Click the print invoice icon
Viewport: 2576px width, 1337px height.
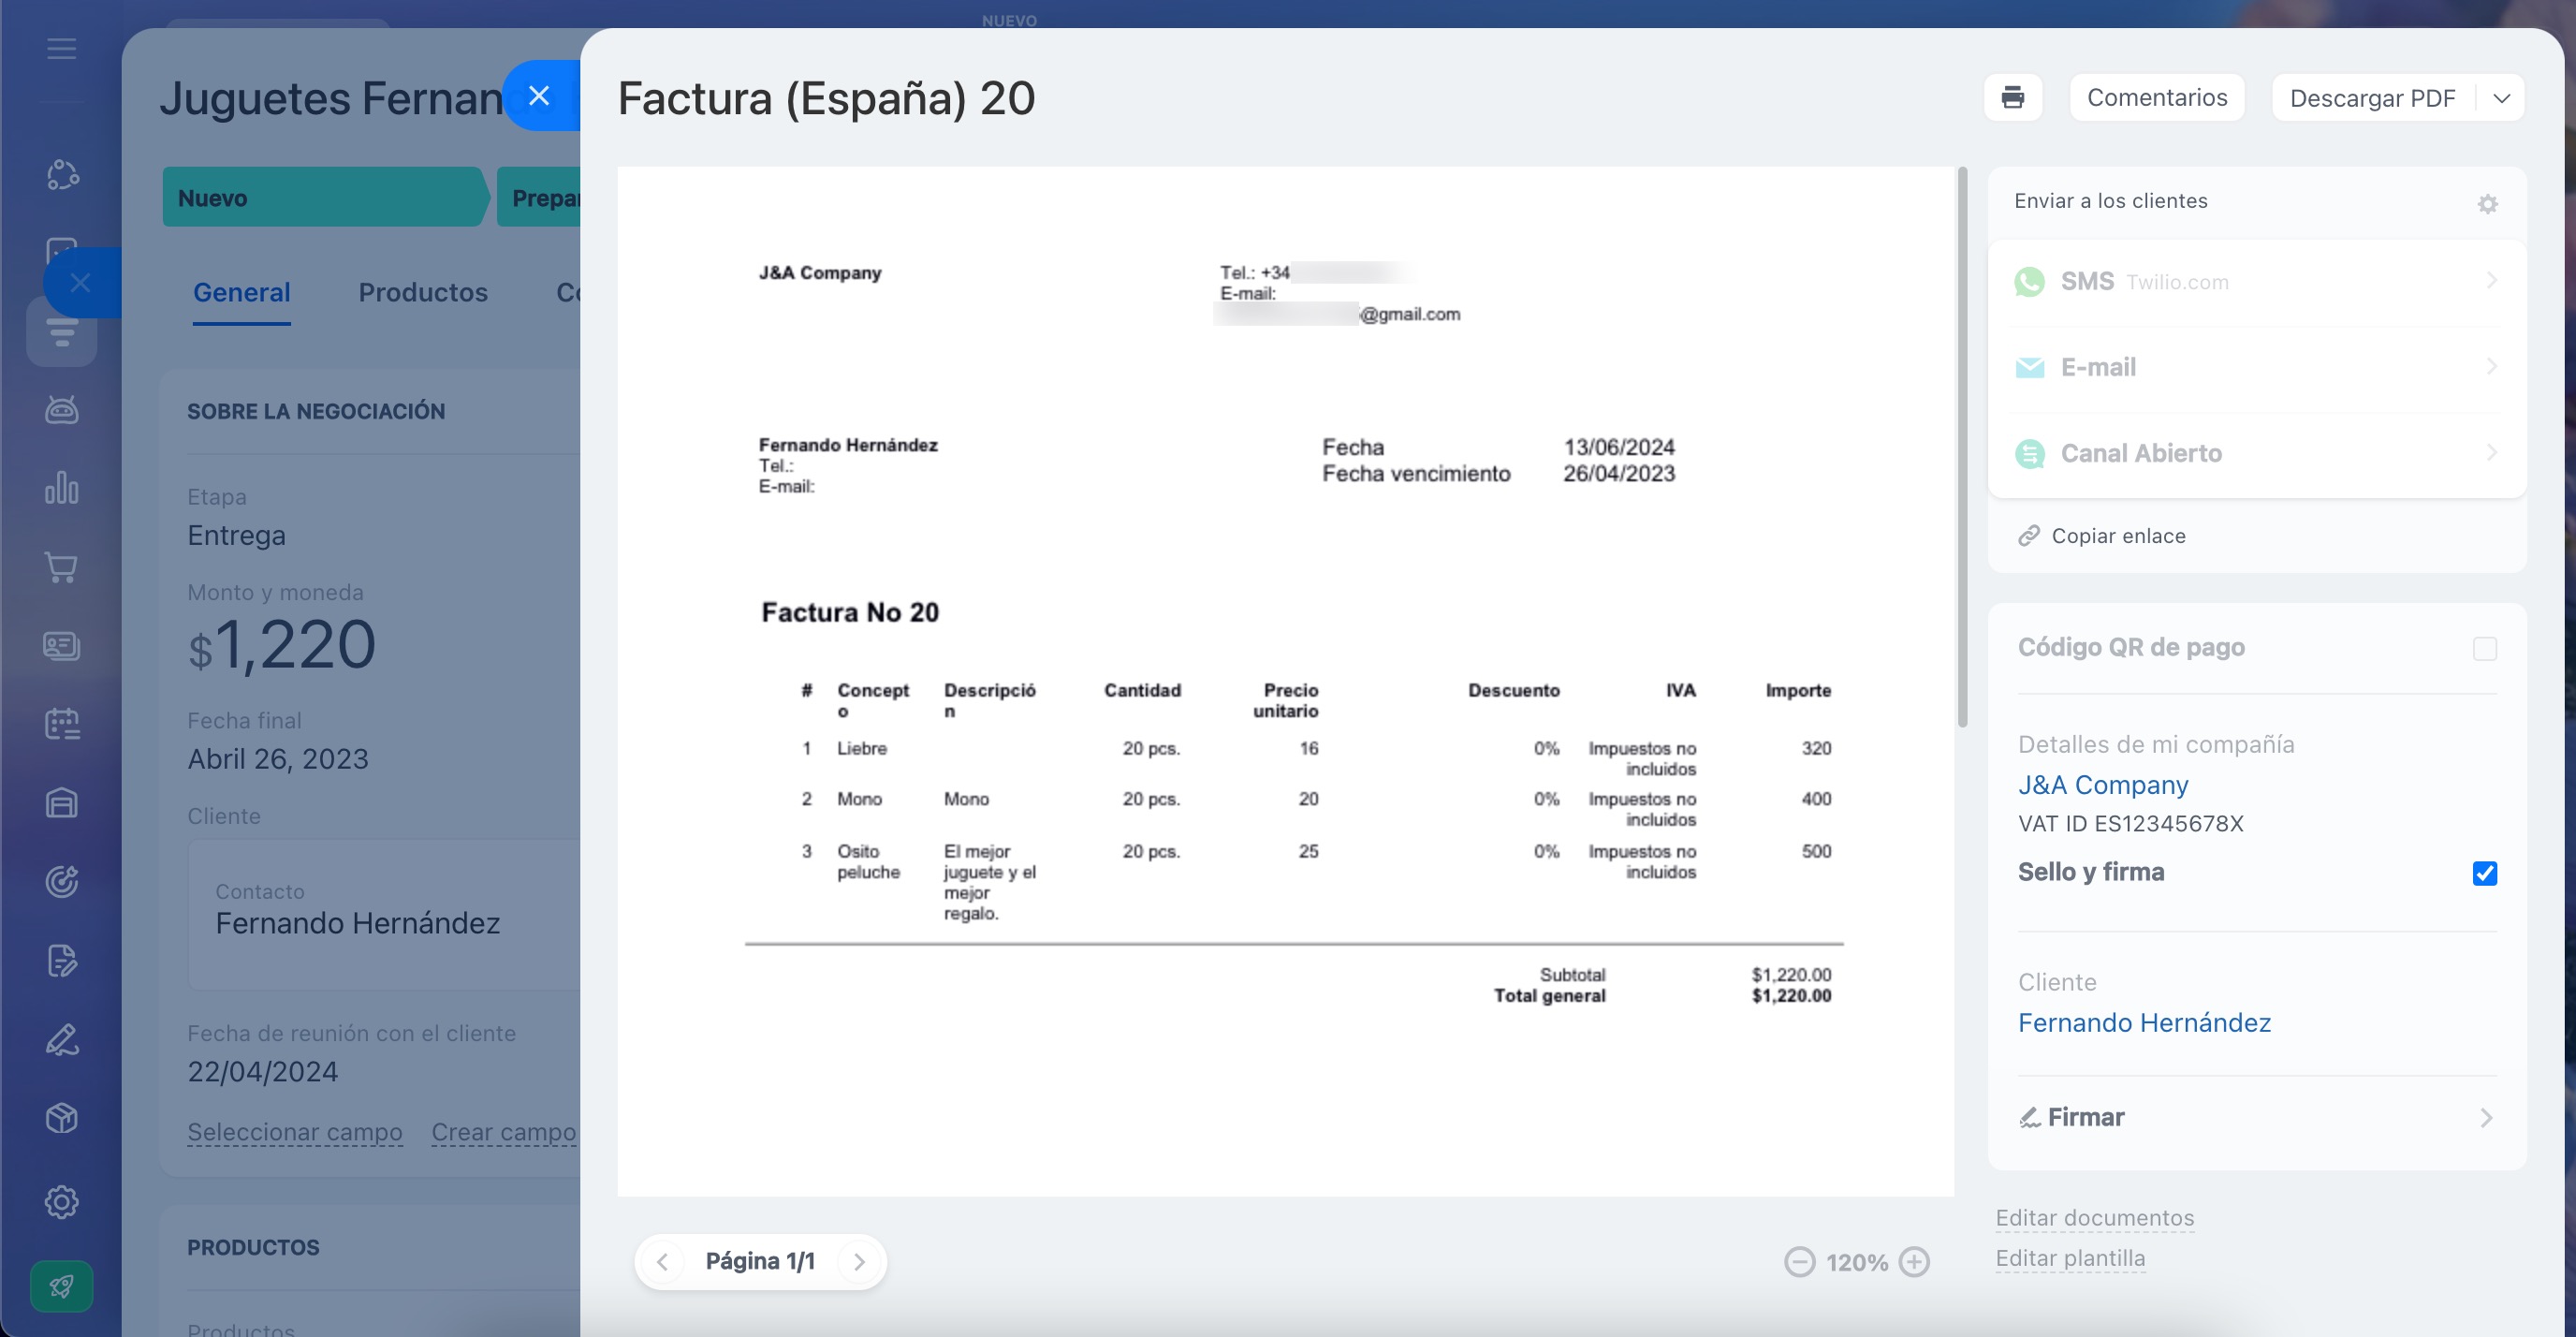tap(2012, 98)
